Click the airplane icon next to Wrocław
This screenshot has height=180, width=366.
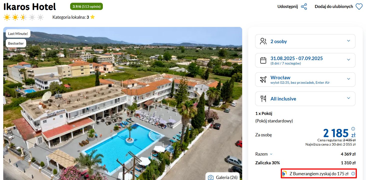pyautogui.click(x=263, y=80)
